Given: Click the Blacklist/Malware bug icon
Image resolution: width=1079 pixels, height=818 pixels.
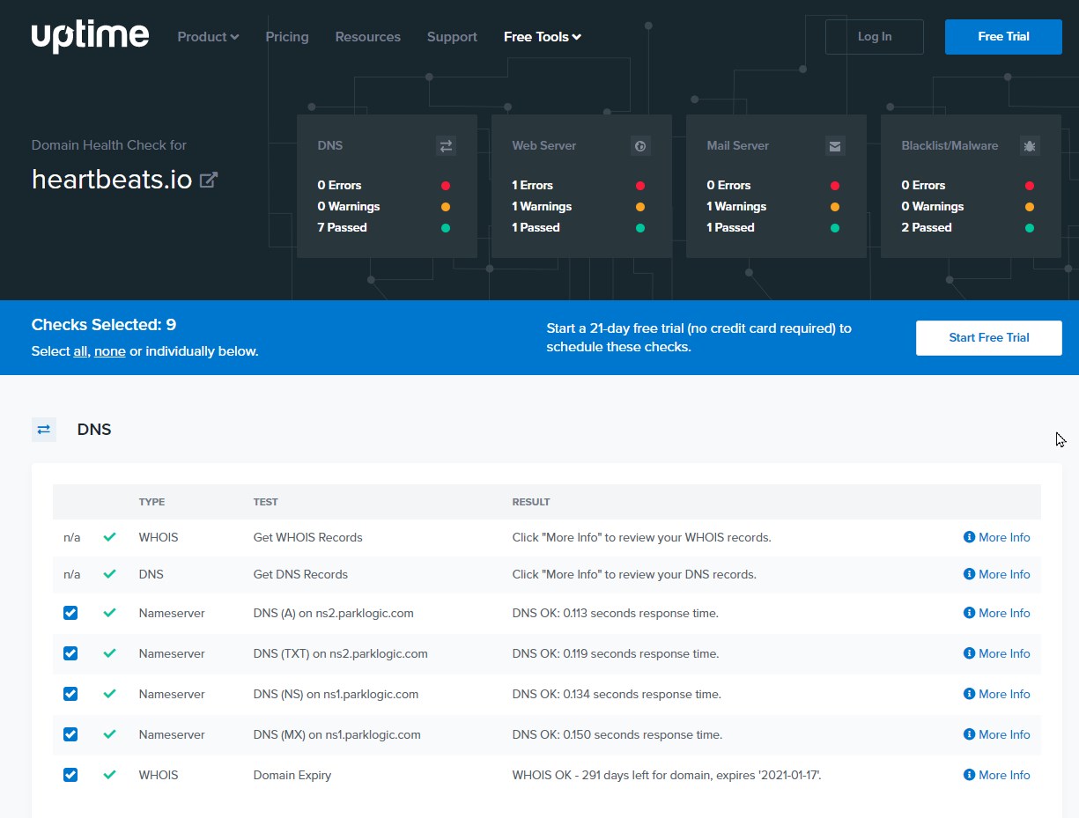Looking at the screenshot, I should tap(1030, 146).
